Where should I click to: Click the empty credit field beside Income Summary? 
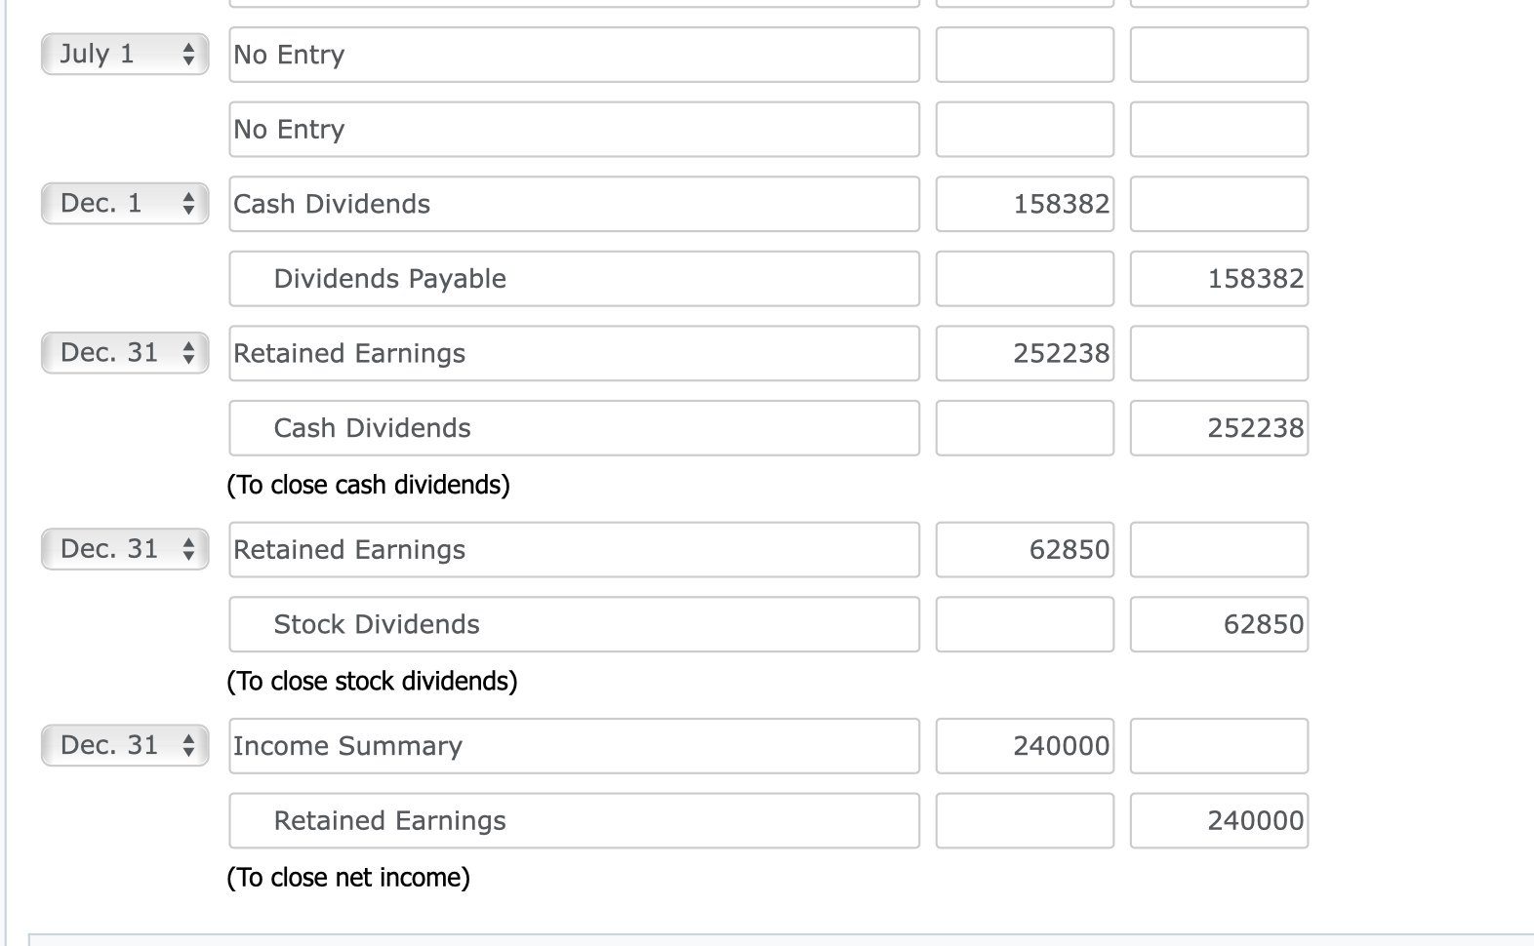tap(1218, 745)
